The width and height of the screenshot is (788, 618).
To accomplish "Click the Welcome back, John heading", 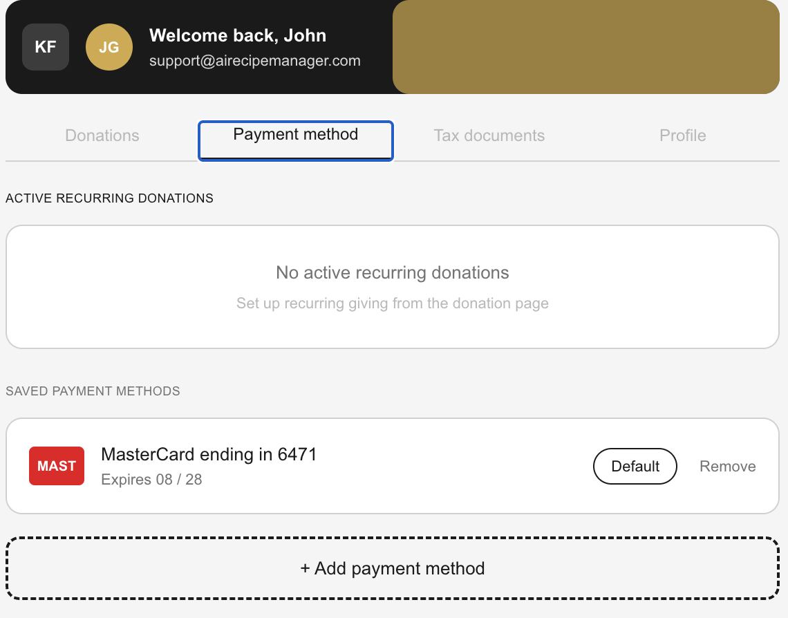I will [x=238, y=36].
